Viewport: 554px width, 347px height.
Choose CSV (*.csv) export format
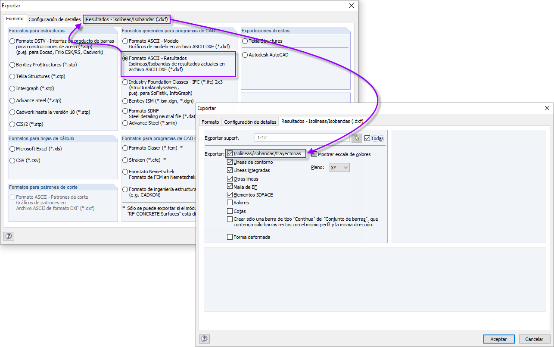click(x=12, y=160)
